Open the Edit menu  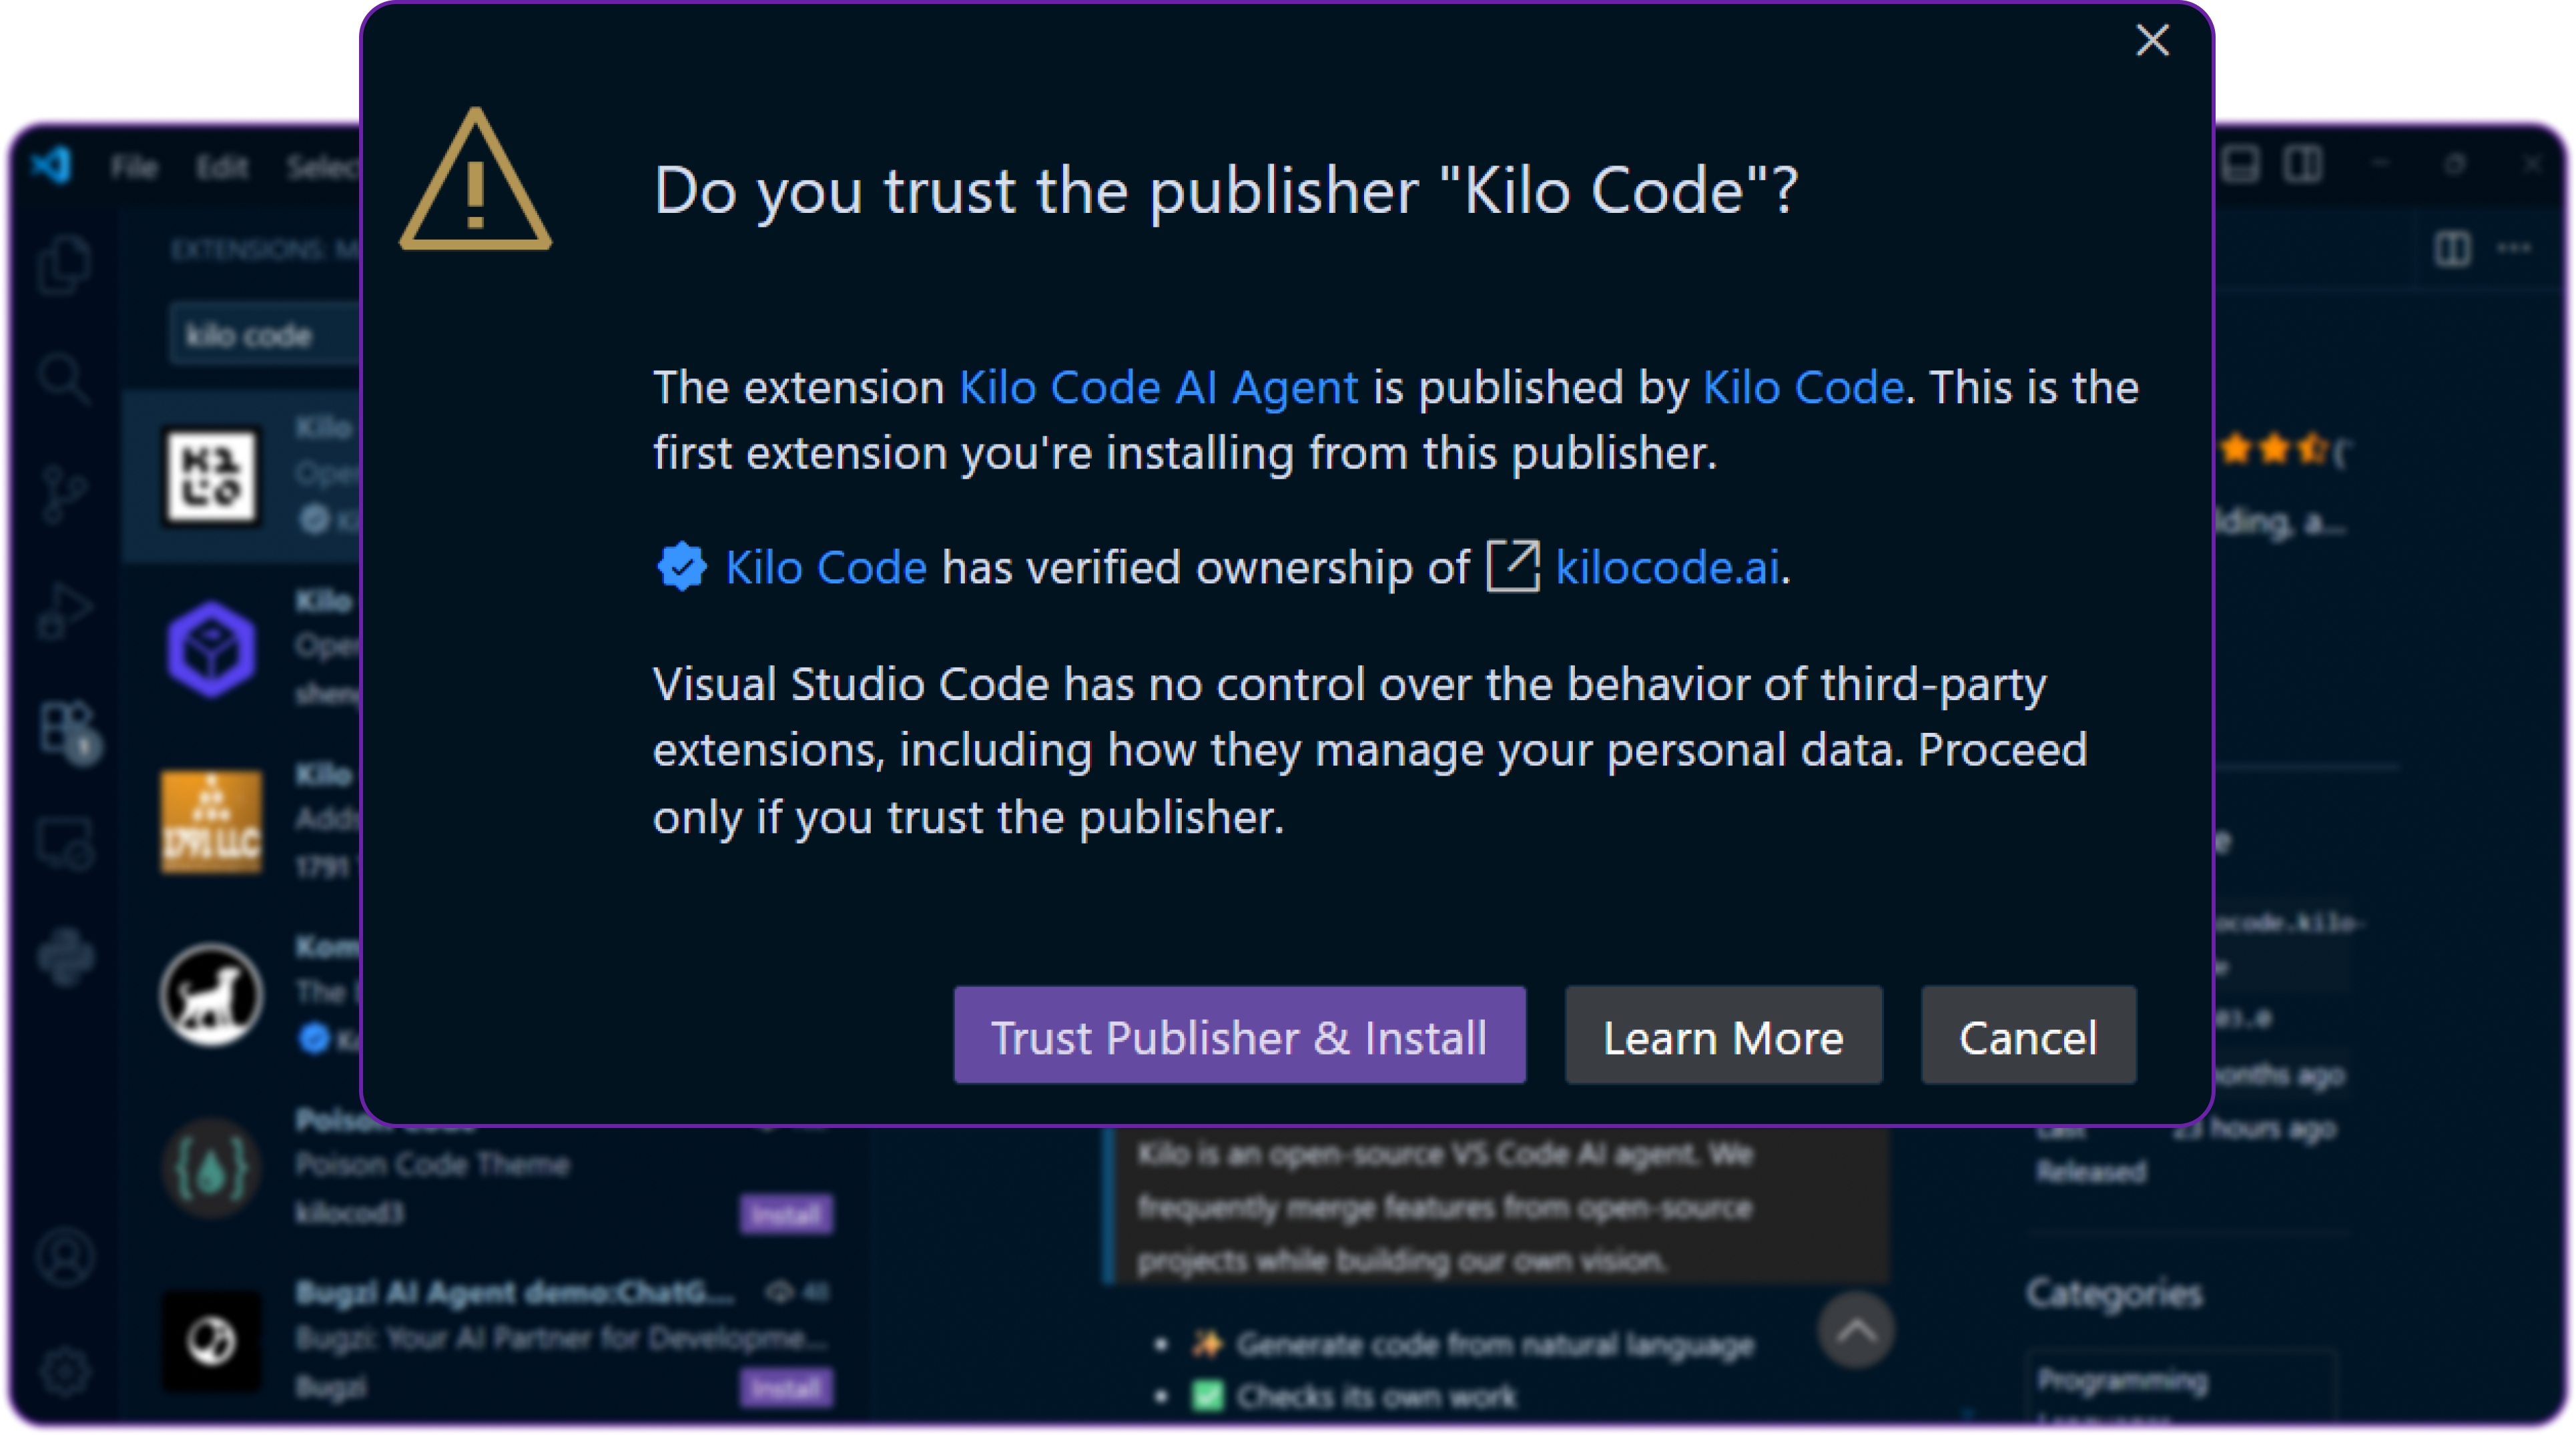click(222, 167)
